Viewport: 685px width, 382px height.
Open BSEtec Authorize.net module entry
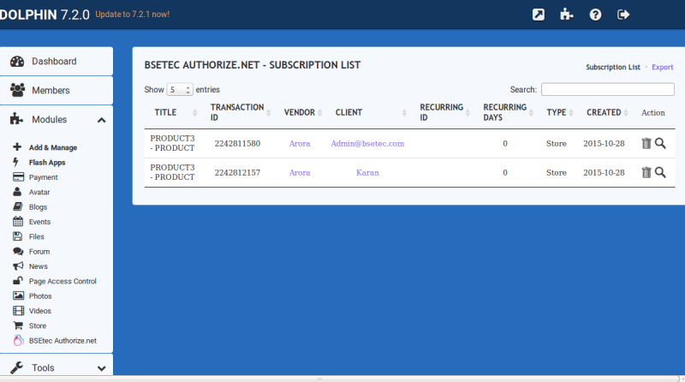click(x=63, y=341)
